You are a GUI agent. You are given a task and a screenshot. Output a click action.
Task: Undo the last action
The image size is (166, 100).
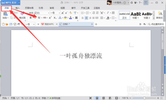click(19, 24)
